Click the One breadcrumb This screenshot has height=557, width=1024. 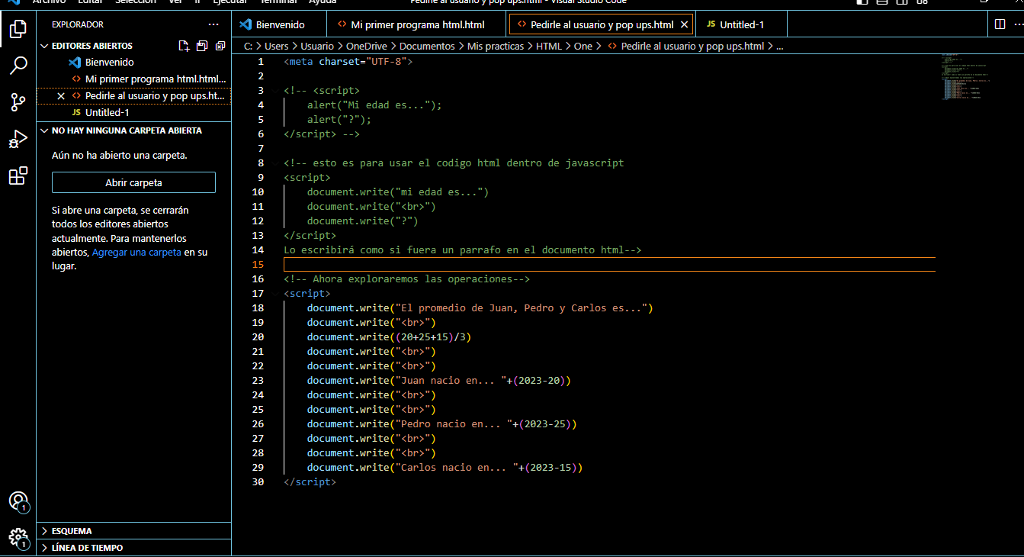click(x=583, y=46)
